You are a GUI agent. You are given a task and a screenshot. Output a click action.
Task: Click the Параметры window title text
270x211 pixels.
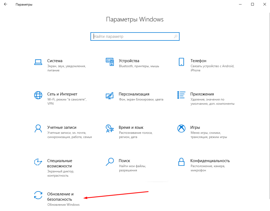tap(24, 4)
